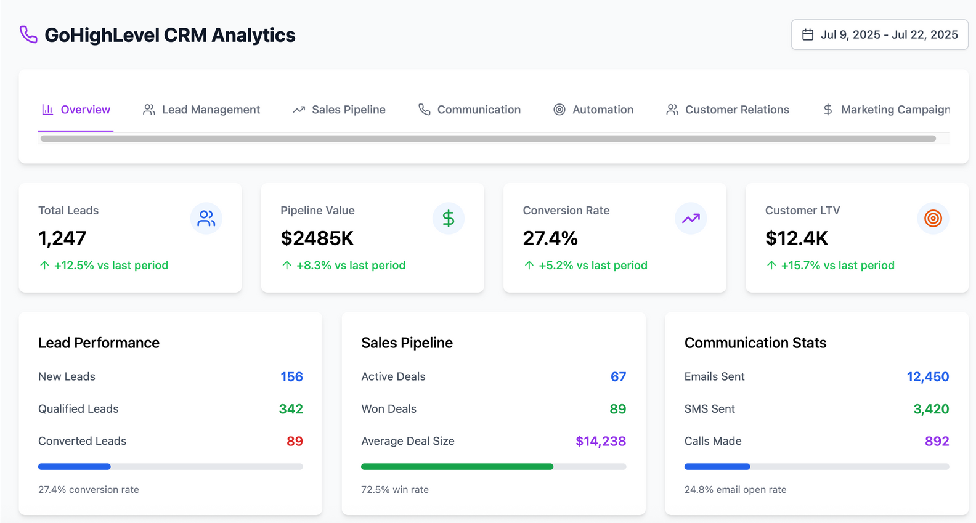Click the 24.8% email open rate caption
Image resolution: width=976 pixels, height=523 pixels.
(x=736, y=490)
